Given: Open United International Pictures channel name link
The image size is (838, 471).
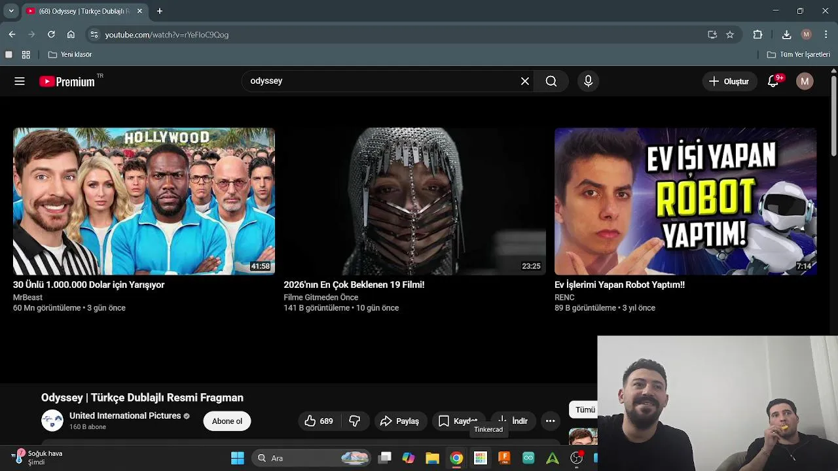Looking at the screenshot, I should point(125,415).
